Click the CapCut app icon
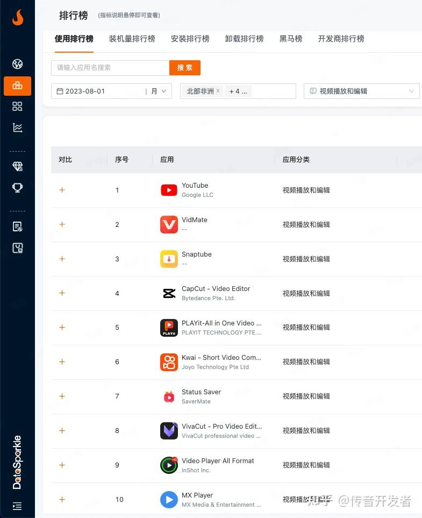 [169, 293]
